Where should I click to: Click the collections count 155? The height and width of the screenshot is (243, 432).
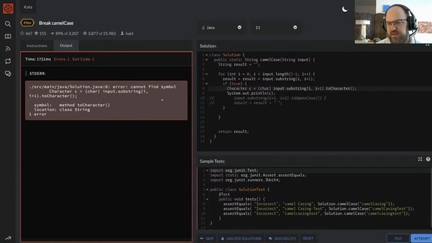coord(40,33)
